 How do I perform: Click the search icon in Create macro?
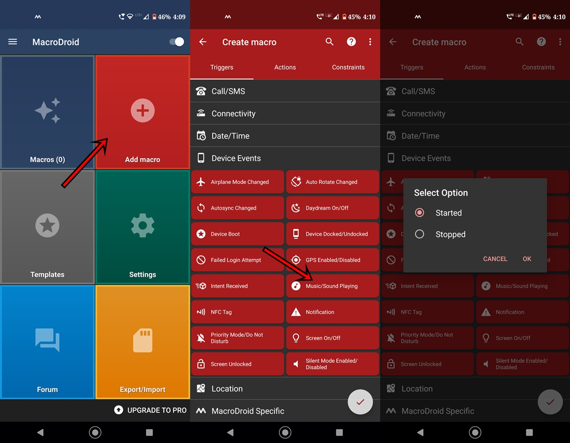330,42
